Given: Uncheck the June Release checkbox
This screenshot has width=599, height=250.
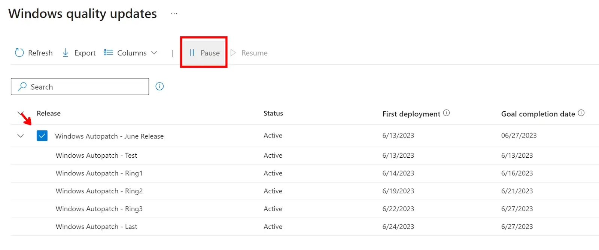Looking at the screenshot, I should pyautogui.click(x=42, y=136).
